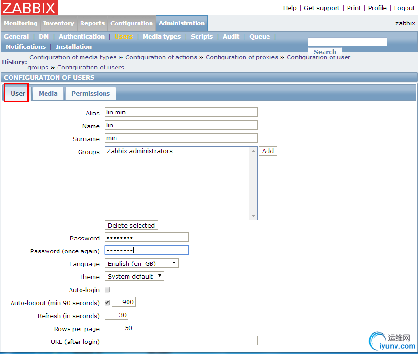The height and width of the screenshot is (354, 418).
Task: Go to Media types submenu
Action: pyautogui.click(x=162, y=37)
